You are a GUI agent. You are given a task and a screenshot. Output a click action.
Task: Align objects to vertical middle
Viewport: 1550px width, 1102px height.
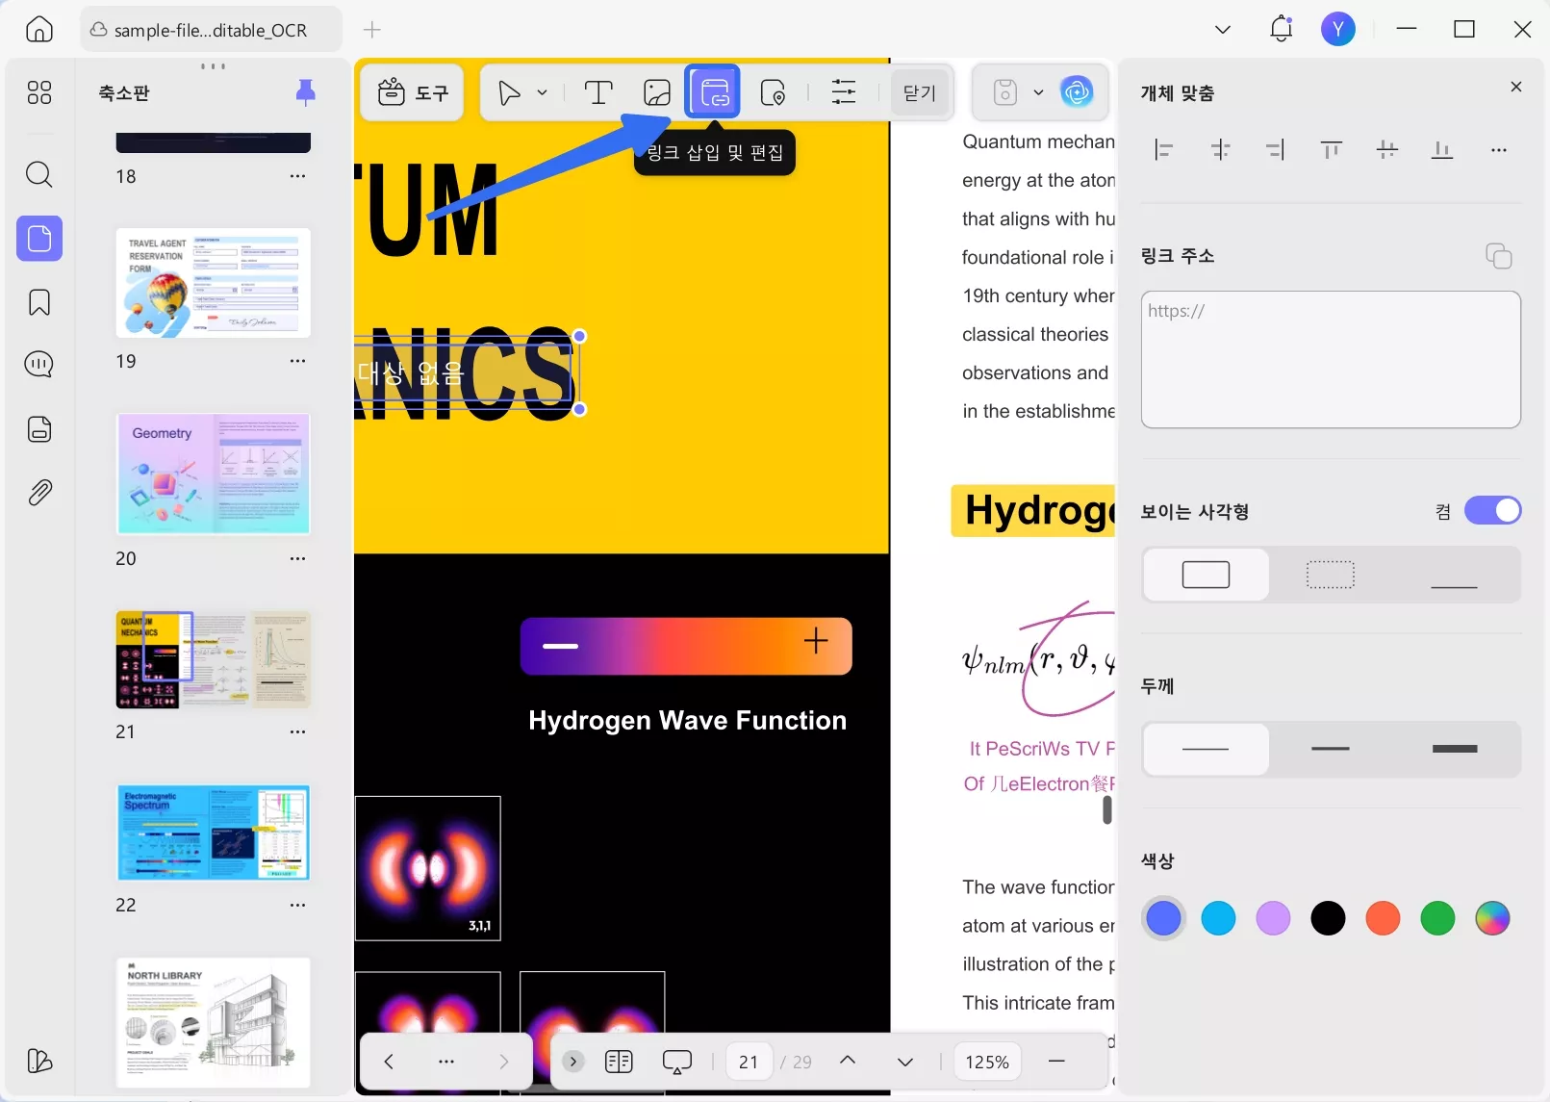(1386, 150)
